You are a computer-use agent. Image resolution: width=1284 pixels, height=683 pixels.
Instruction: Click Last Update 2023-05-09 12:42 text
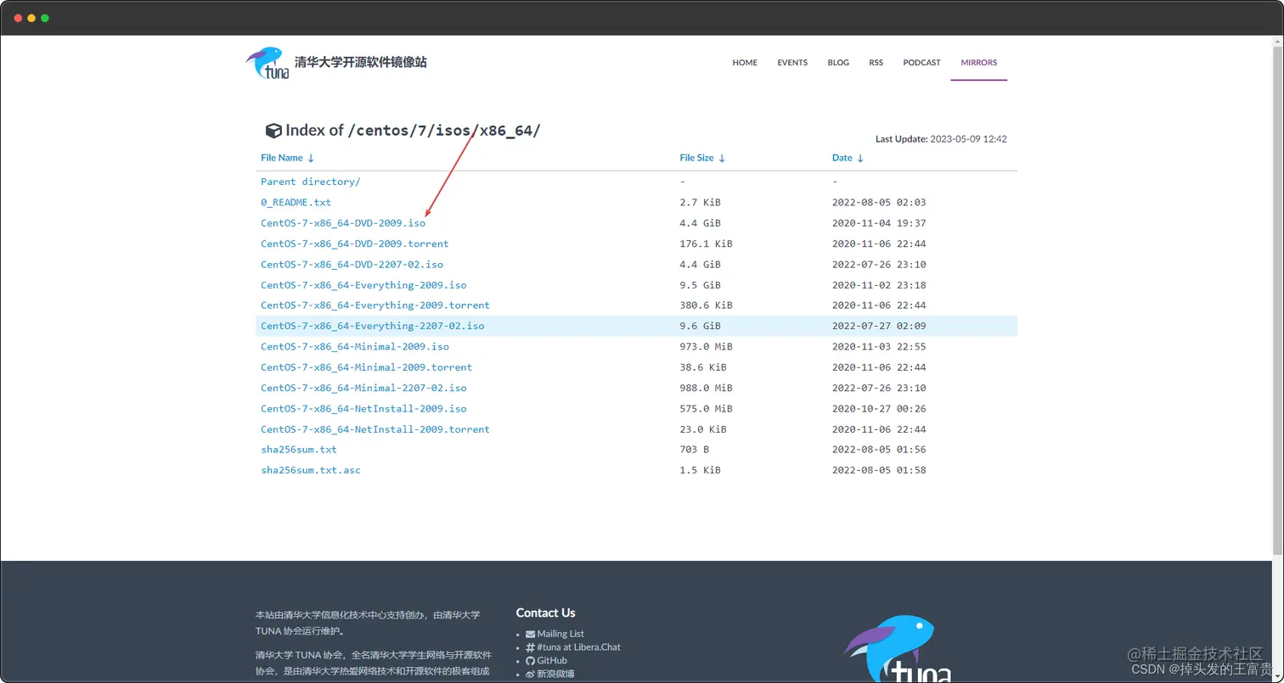click(x=941, y=139)
